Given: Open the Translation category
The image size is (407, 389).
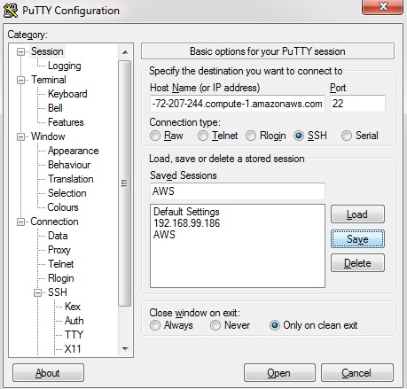Looking at the screenshot, I should [x=71, y=179].
